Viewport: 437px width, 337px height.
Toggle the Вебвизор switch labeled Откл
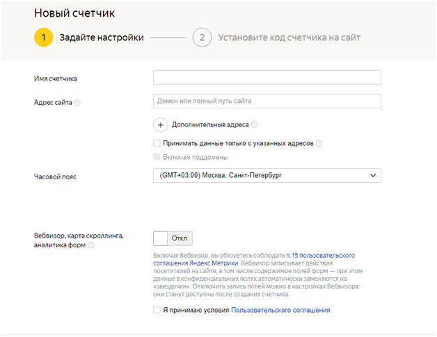point(173,238)
